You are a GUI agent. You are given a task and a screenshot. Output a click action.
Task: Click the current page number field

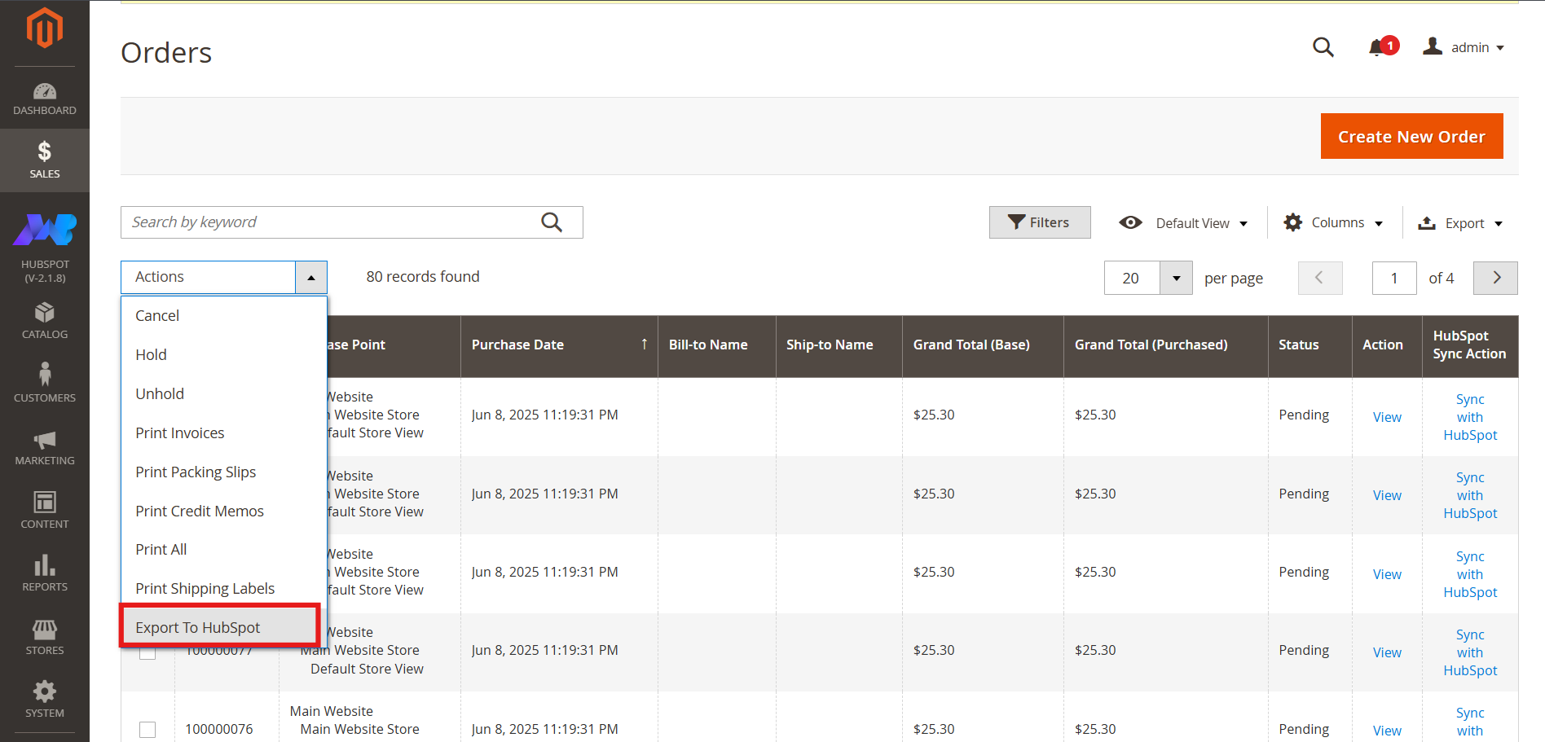point(1394,278)
